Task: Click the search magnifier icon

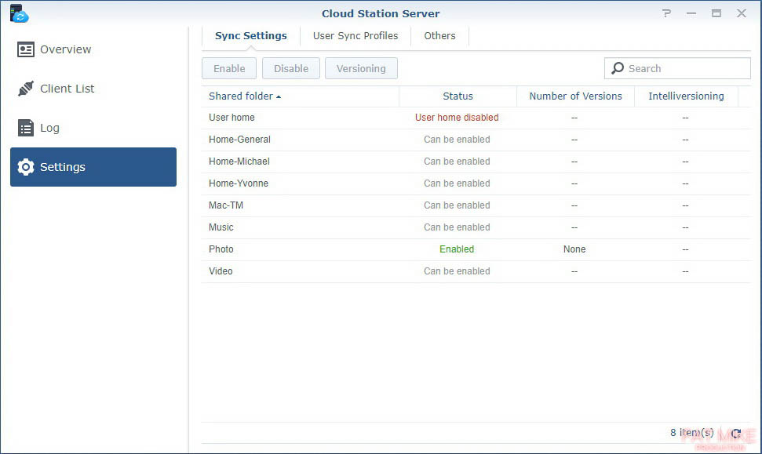Action: 617,68
